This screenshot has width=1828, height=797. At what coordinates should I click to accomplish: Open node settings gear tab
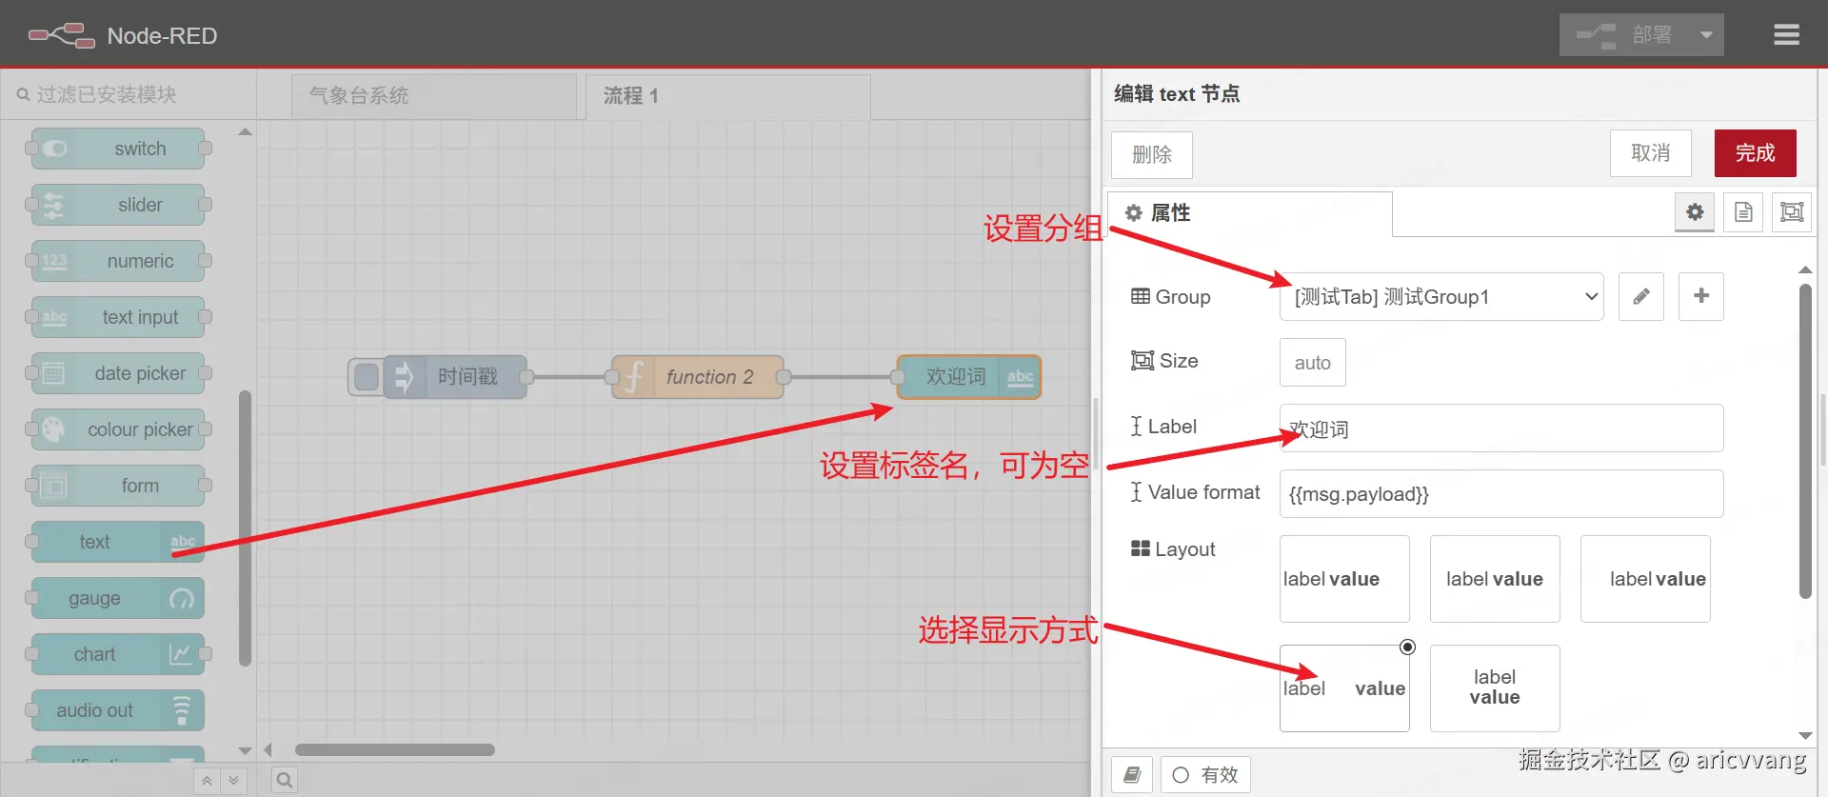click(x=1696, y=212)
